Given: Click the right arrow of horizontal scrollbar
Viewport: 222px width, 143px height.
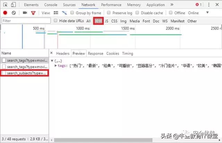Looking at the screenshot, I should (x=220, y=140).
